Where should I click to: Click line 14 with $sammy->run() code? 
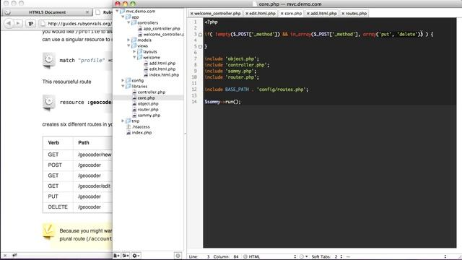point(223,102)
